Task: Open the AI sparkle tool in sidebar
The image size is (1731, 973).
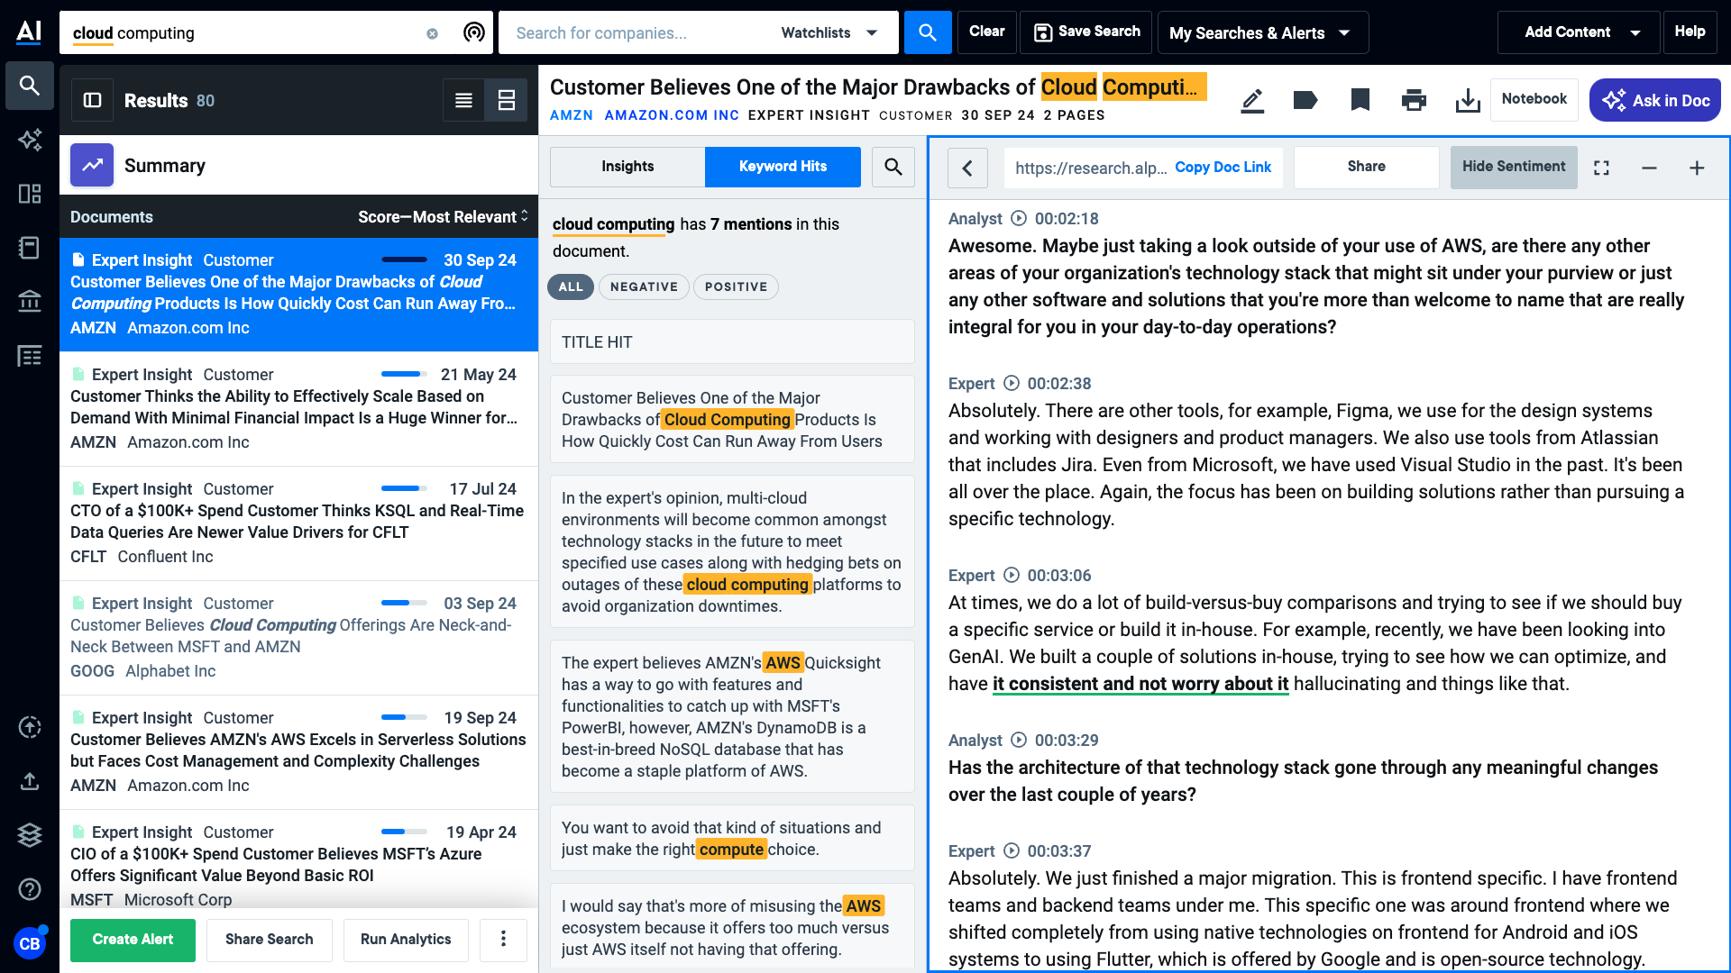Action: click(30, 140)
